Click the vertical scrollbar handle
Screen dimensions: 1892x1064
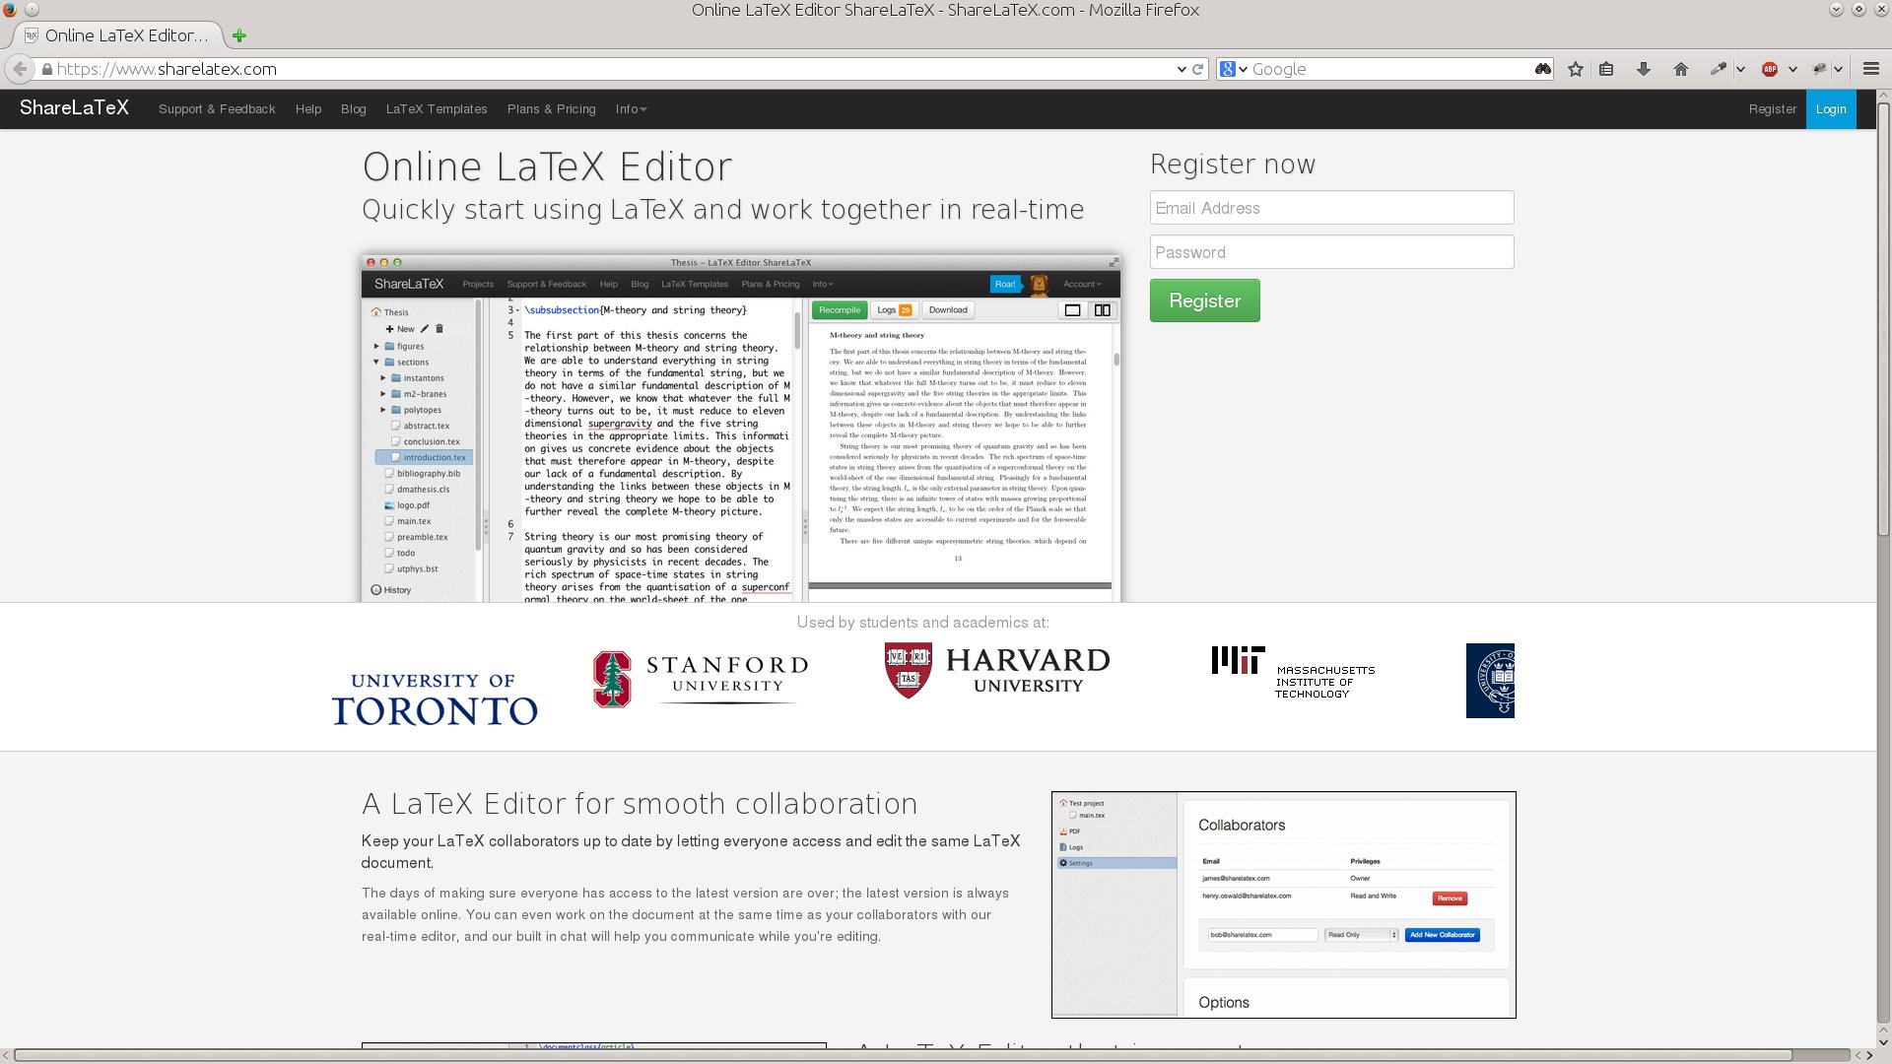(1883, 320)
